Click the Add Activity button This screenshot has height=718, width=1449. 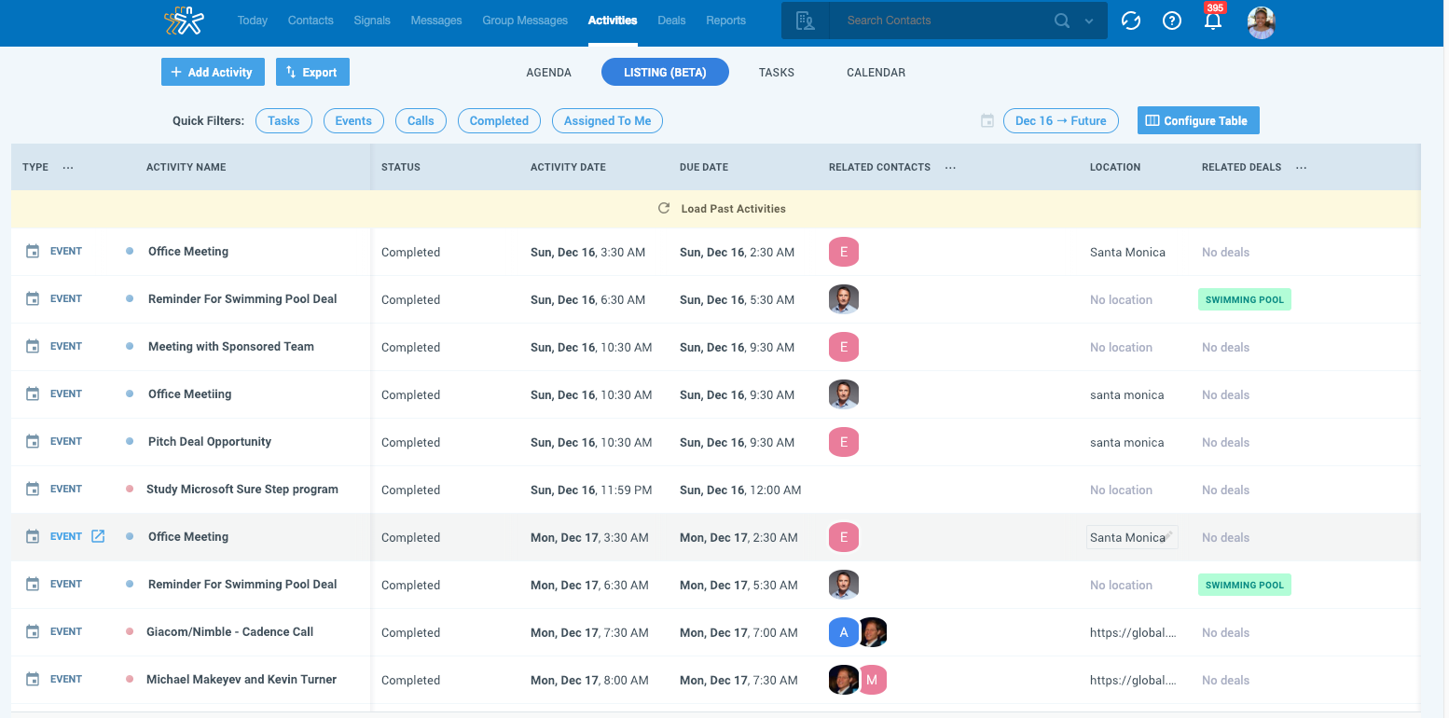click(x=213, y=72)
